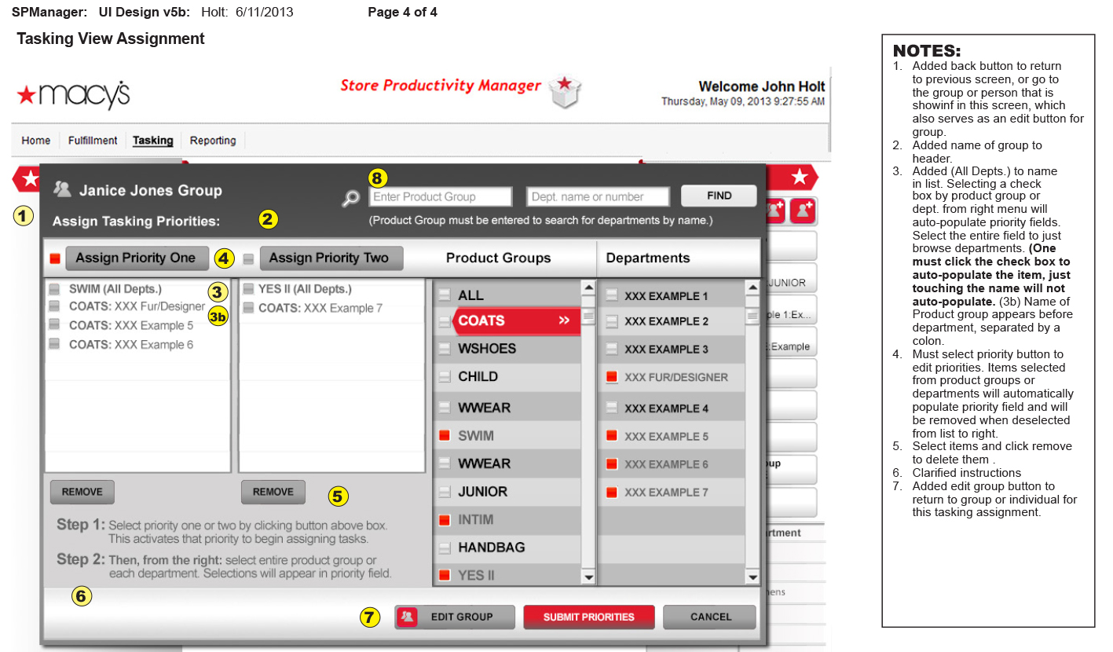Click the Macy's star logo
Screen dimensions: 1113x652
pos(27,95)
